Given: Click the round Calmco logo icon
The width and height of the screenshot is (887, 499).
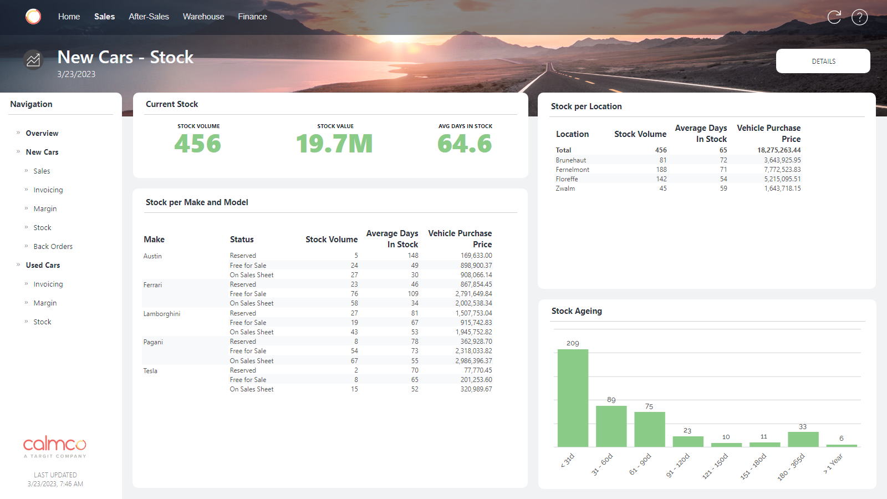Looking at the screenshot, I should click(33, 17).
